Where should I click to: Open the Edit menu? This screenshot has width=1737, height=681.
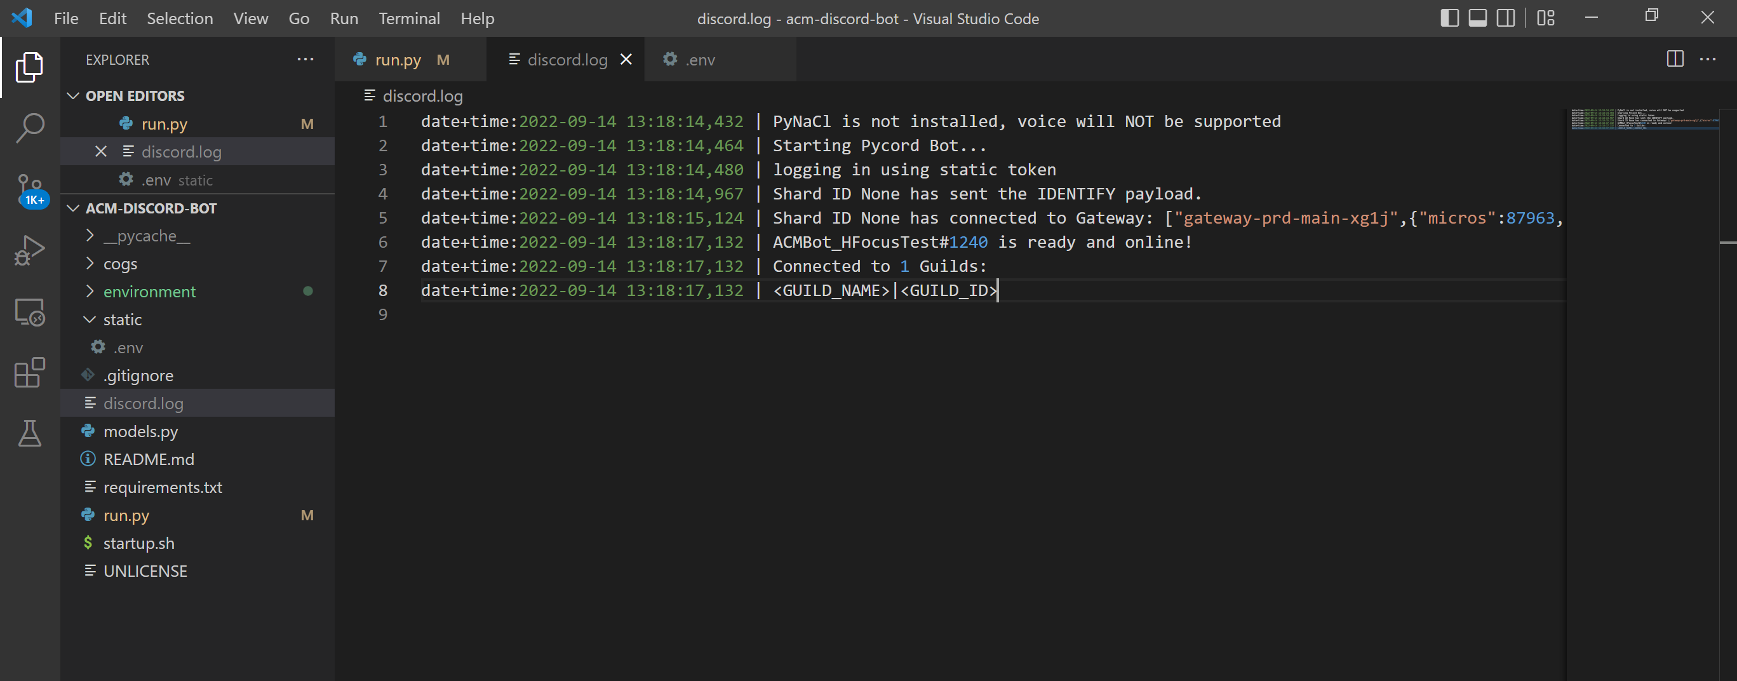click(112, 18)
